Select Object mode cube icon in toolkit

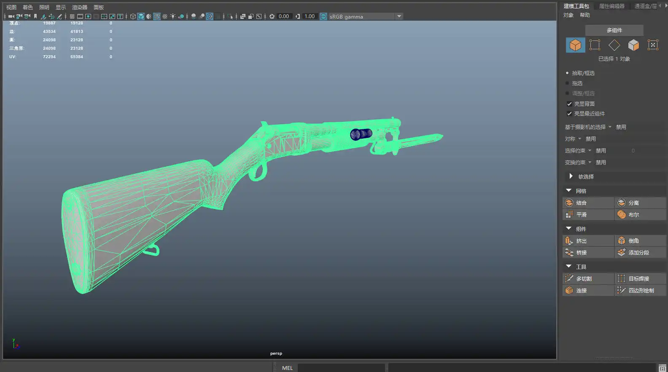point(575,45)
